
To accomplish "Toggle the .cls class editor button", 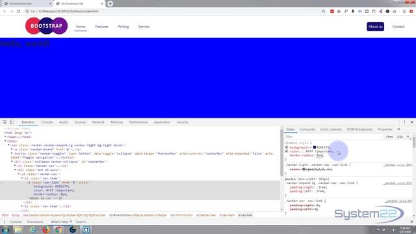I will coord(400,136).
